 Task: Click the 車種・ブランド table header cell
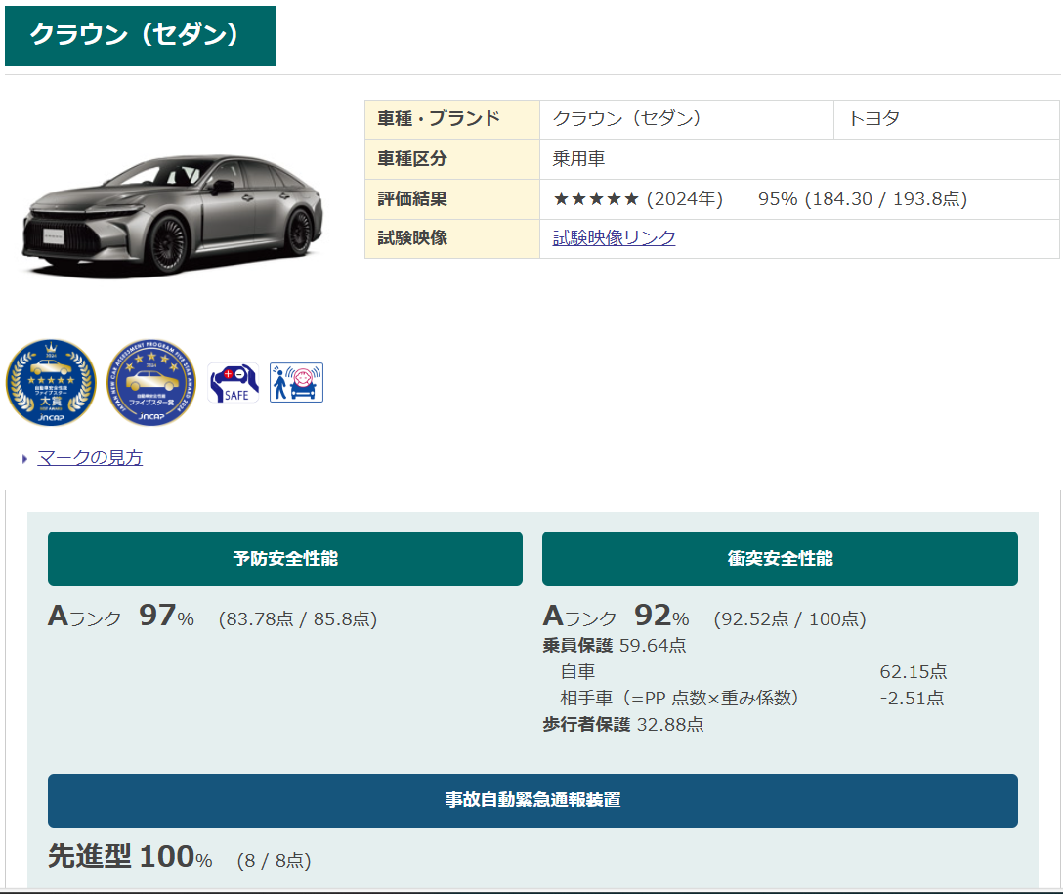tap(452, 119)
